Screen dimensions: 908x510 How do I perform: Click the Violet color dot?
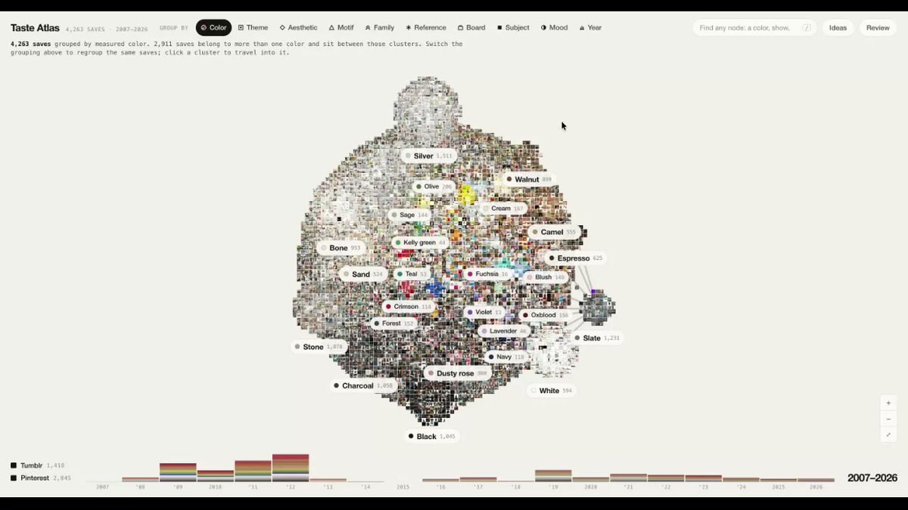pyautogui.click(x=470, y=312)
